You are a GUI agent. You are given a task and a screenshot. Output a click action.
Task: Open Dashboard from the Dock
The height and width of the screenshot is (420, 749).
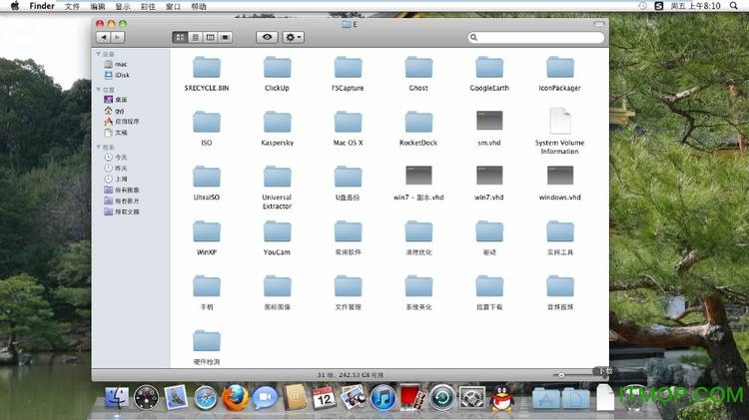pos(146,398)
